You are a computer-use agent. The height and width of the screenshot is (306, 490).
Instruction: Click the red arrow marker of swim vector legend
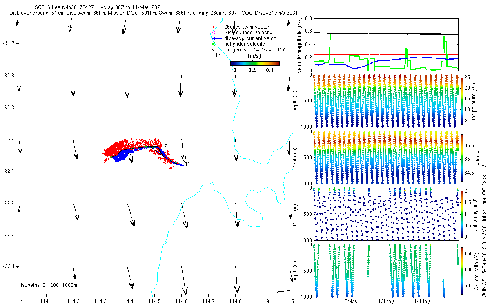click(x=217, y=27)
